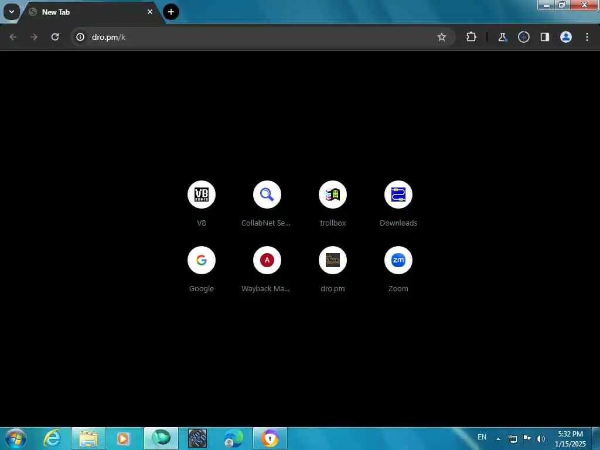Image resolution: width=600 pixels, height=450 pixels.
Task: Bookmark this page with the star
Action: 442,37
